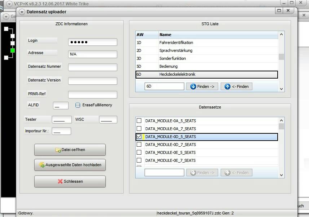The width and height of the screenshot is (309, 217).
Task: Select the Heckdeckelelektronik row in STG Liste
Action: tap(206, 74)
